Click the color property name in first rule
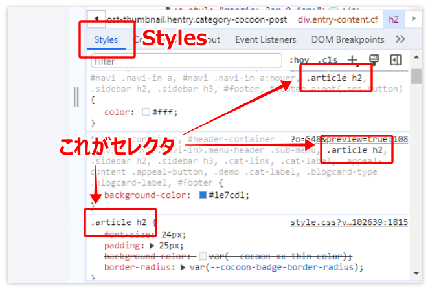This screenshot has width=430, height=291. (x=117, y=113)
